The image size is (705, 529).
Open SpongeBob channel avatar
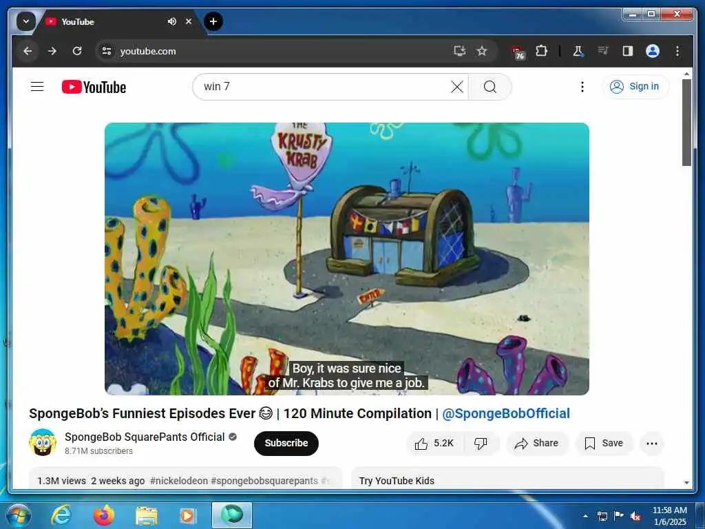click(43, 443)
